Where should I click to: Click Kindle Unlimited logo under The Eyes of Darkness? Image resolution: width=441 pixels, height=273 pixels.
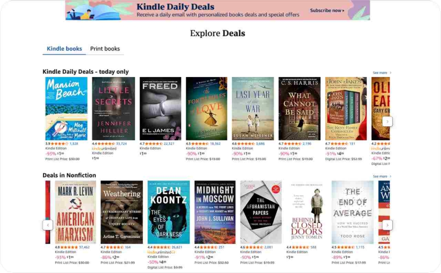pyautogui.click(x=161, y=252)
